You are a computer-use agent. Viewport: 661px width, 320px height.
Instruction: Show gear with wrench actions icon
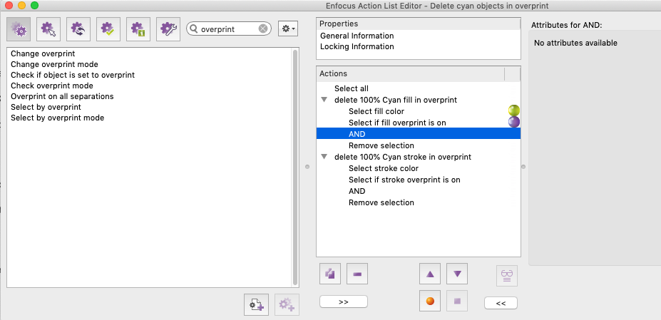click(x=168, y=29)
